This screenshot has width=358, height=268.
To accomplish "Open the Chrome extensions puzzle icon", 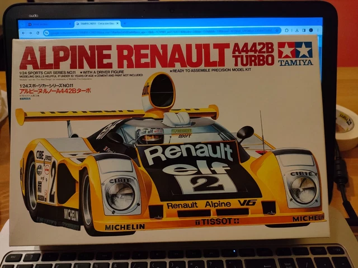I will point(287,30).
